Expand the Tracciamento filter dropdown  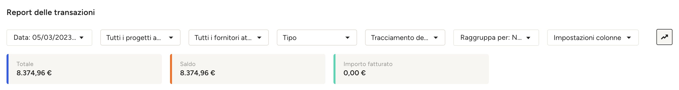[405, 38]
